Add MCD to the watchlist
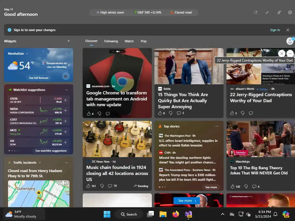The image size is (295, 221). [65, 132]
